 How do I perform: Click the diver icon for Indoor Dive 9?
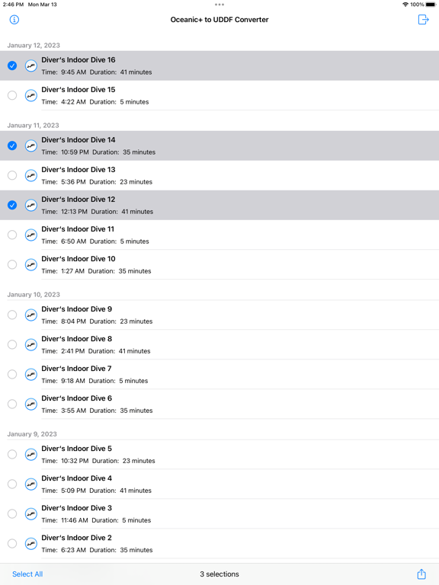coord(31,315)
